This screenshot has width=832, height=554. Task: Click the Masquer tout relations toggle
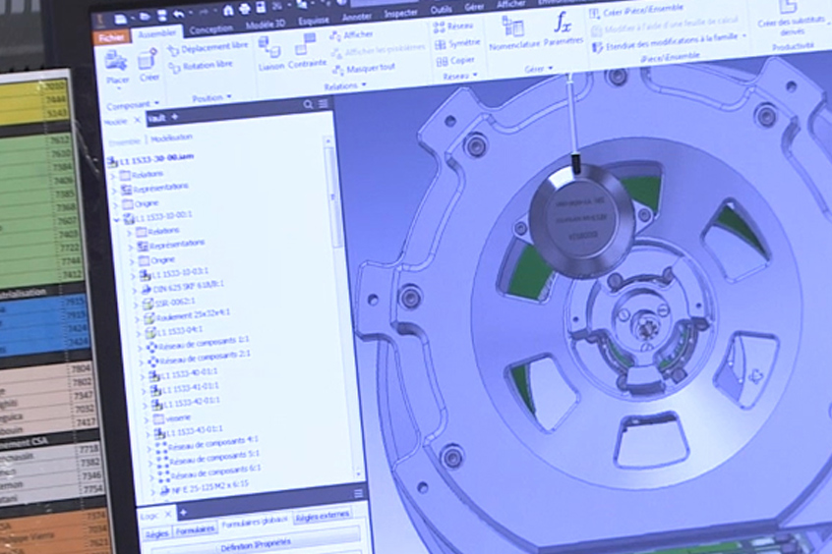361,68
